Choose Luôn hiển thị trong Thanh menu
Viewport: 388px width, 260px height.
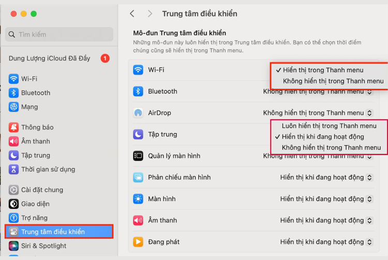point(329,126)
